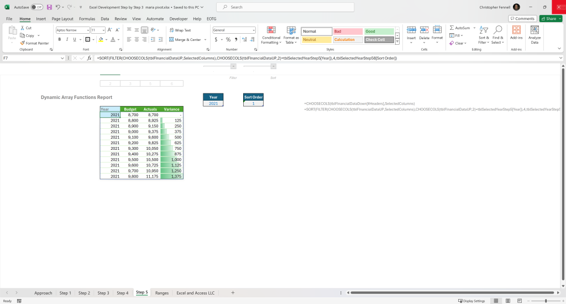Screen dimensions: 566x304
Task: Switch to the Step 4 sheet tab
Action: point(122,293)
